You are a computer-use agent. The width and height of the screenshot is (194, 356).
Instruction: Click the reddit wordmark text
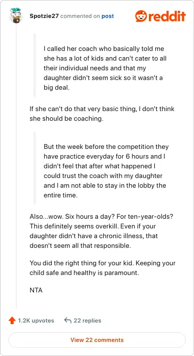tap(167, 16)
